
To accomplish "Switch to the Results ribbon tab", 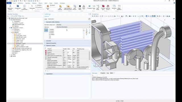I will coord(56,3).
